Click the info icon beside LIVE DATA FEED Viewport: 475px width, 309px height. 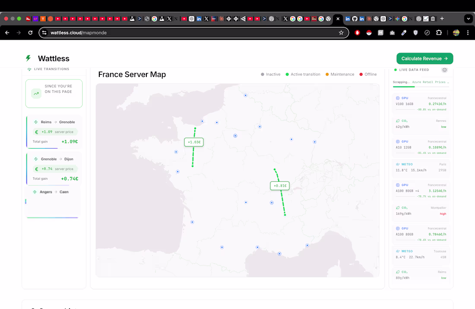445,70
